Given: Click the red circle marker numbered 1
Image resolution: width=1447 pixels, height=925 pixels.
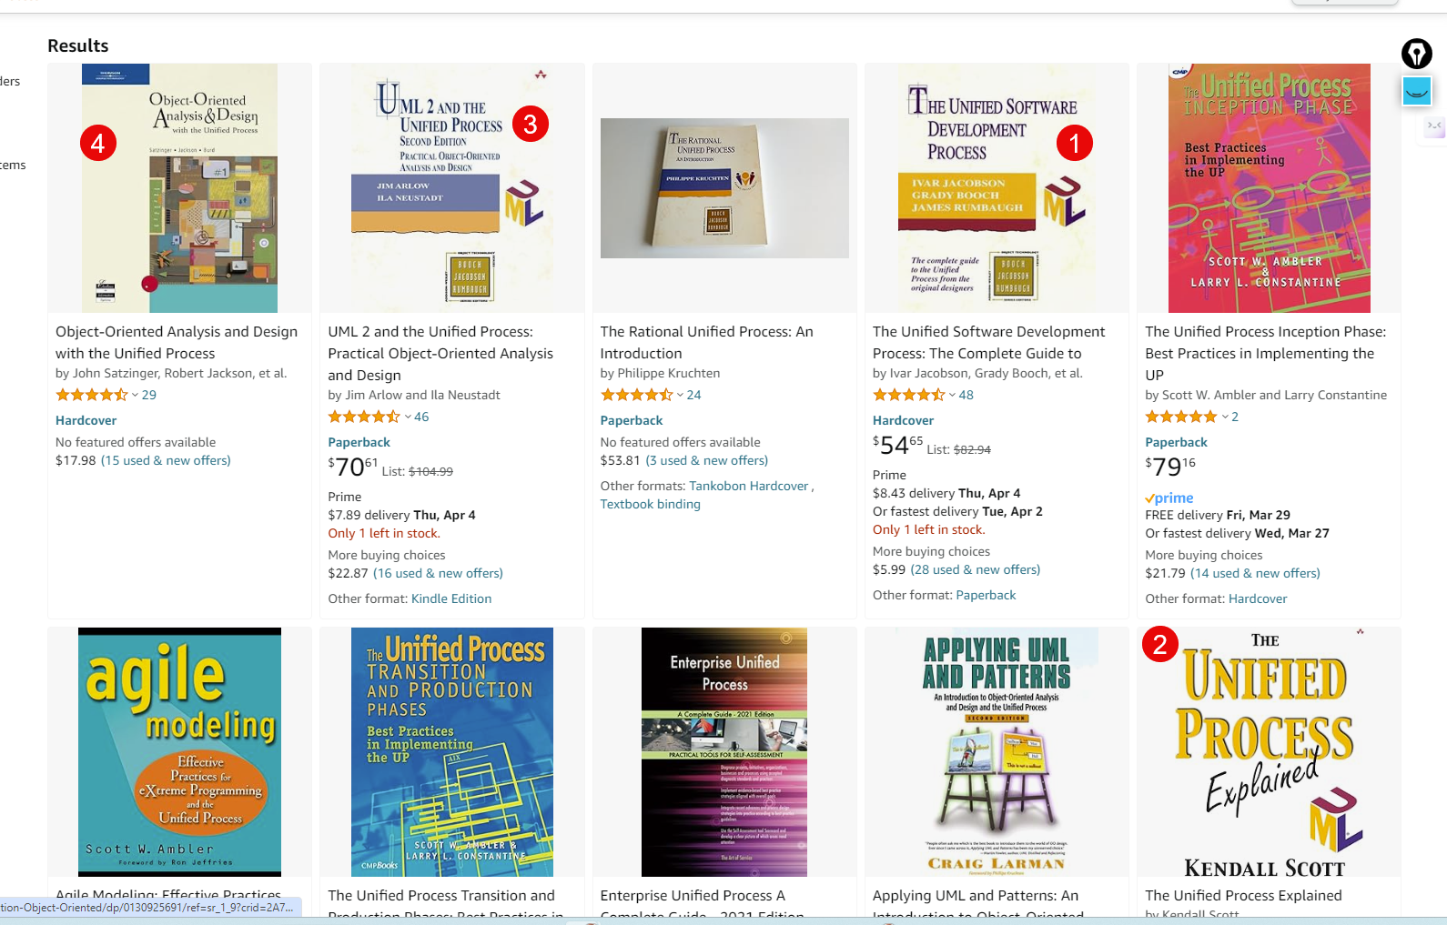Looking at the screenshot, I should (1074, 143).
